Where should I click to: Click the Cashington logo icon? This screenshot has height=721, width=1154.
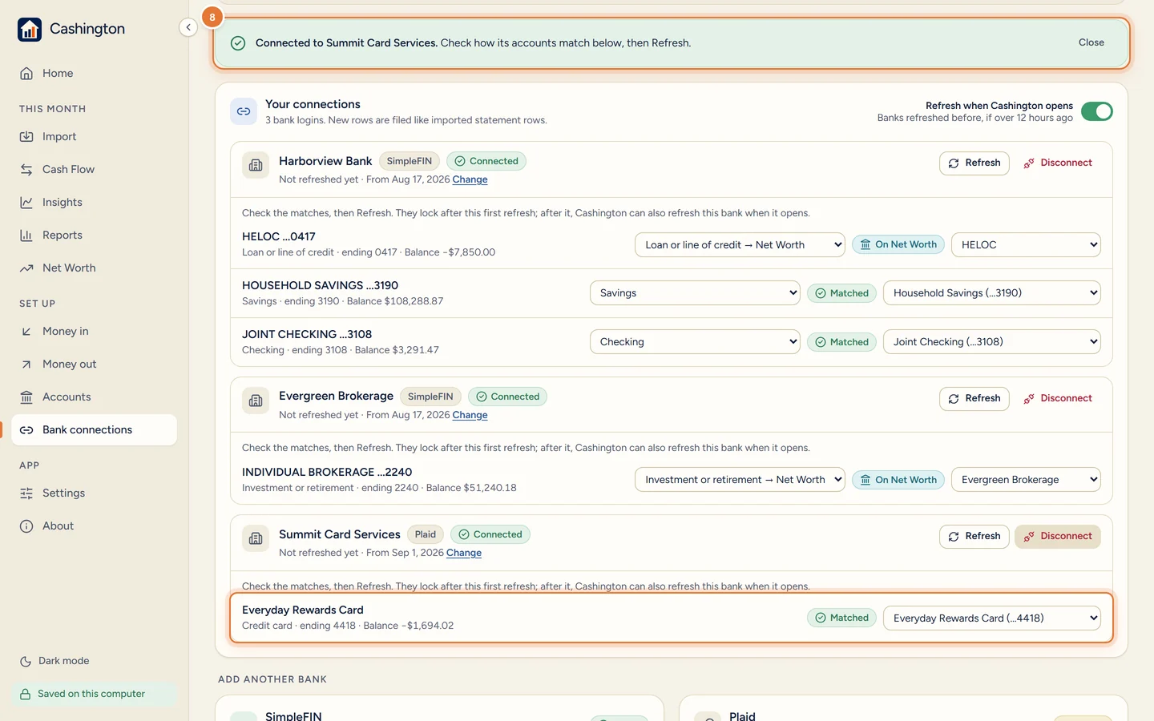30,30
